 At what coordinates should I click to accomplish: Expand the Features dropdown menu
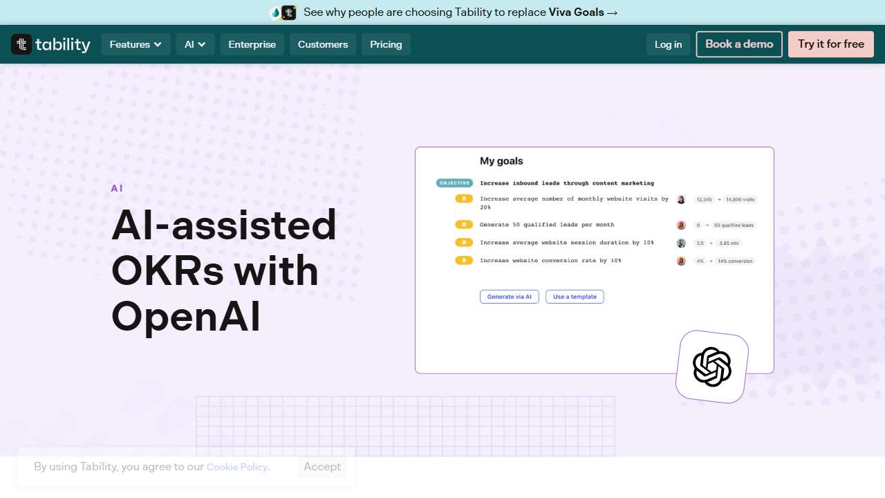[136, 44]
